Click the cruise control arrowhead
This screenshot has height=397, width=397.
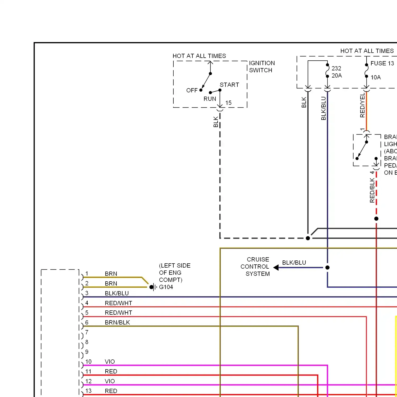click(276, 268)
